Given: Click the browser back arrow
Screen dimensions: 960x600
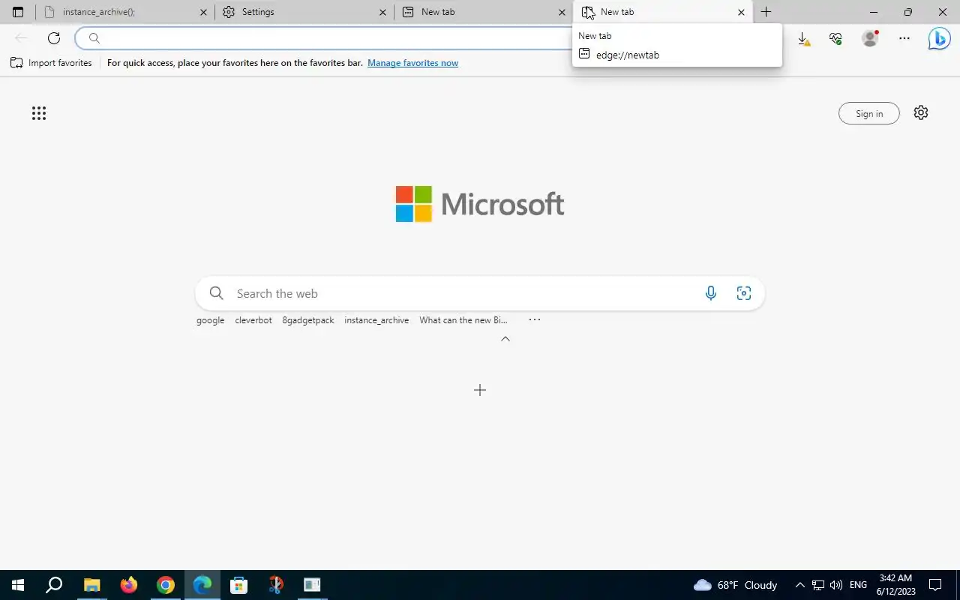Looking at the screenshot, I should click(x=22, y=38).
